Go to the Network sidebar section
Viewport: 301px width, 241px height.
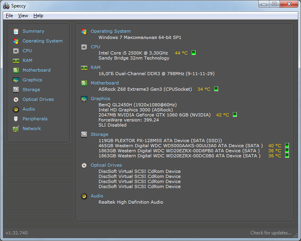pyautogui.click(x=32, y=128)
